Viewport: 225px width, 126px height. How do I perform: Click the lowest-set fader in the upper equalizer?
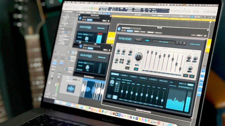click(x=180, y=69)
